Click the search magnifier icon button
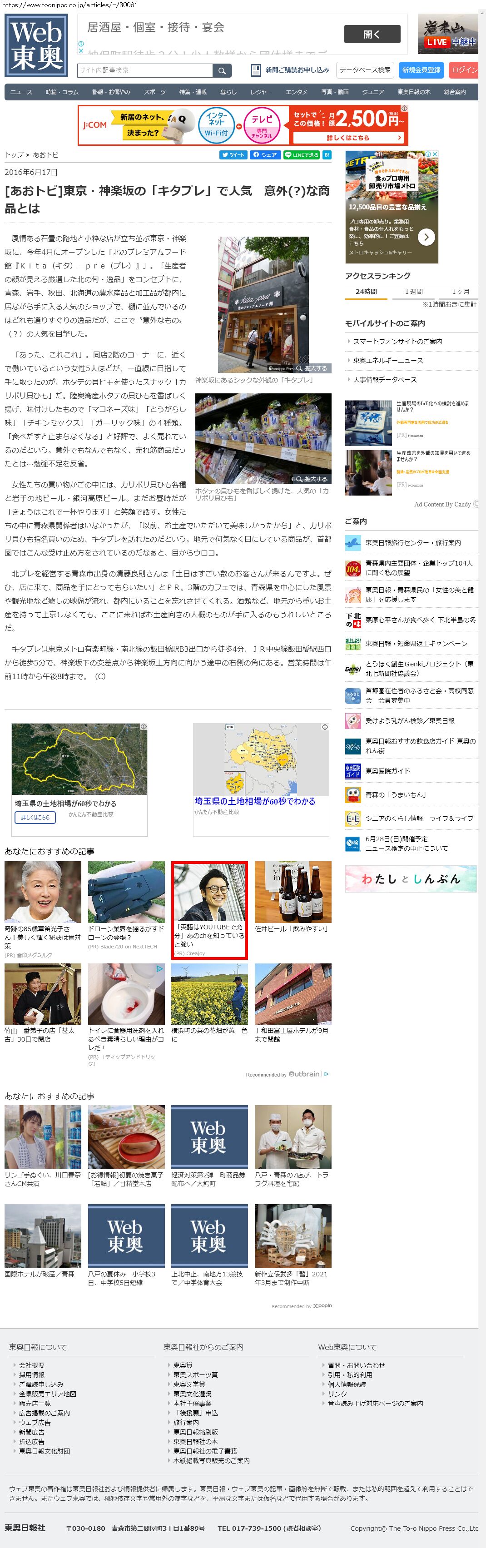The height and width of the screenshot is (1548, 486). pyautogui.click(x=222, y=71)
